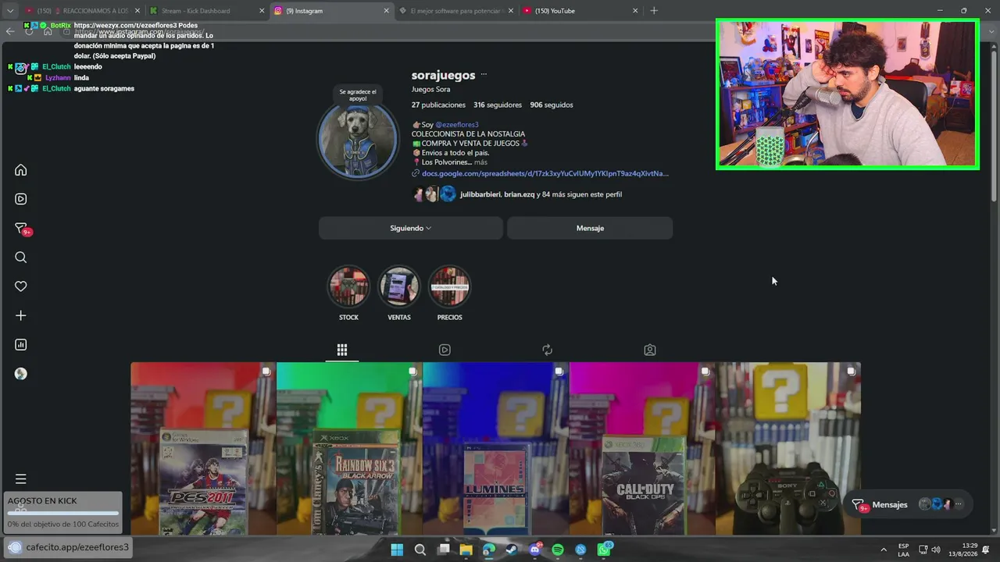The height and width of the screenshot is (562, 1000).
Task: Close the Instagram browser tab
Action: point(386,11)
